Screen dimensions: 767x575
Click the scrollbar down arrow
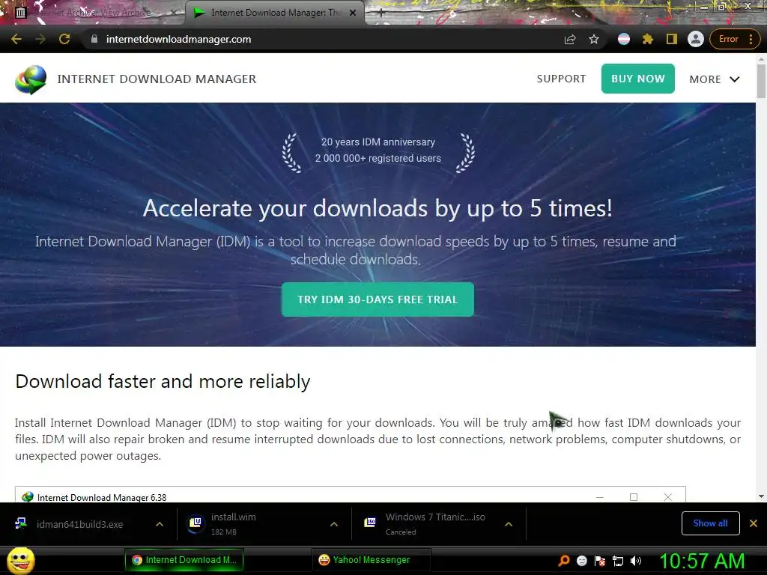[x=761, y=496]
